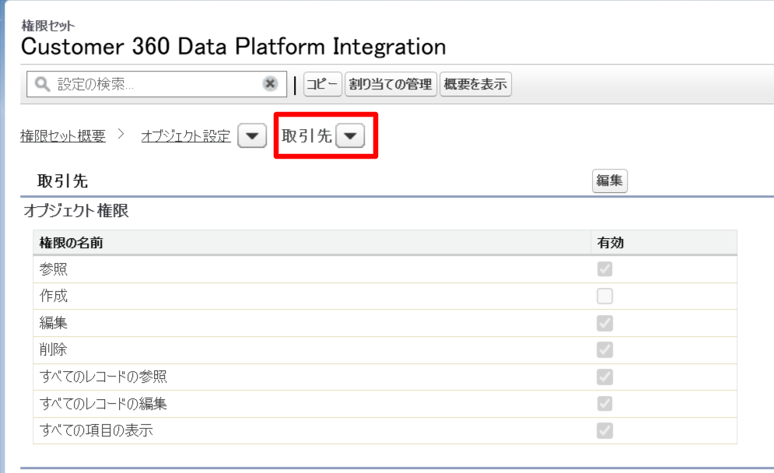Open 割り当ての管理
Image resolution: width=774 pixels, height=473 pixels.
coord(391,84)
